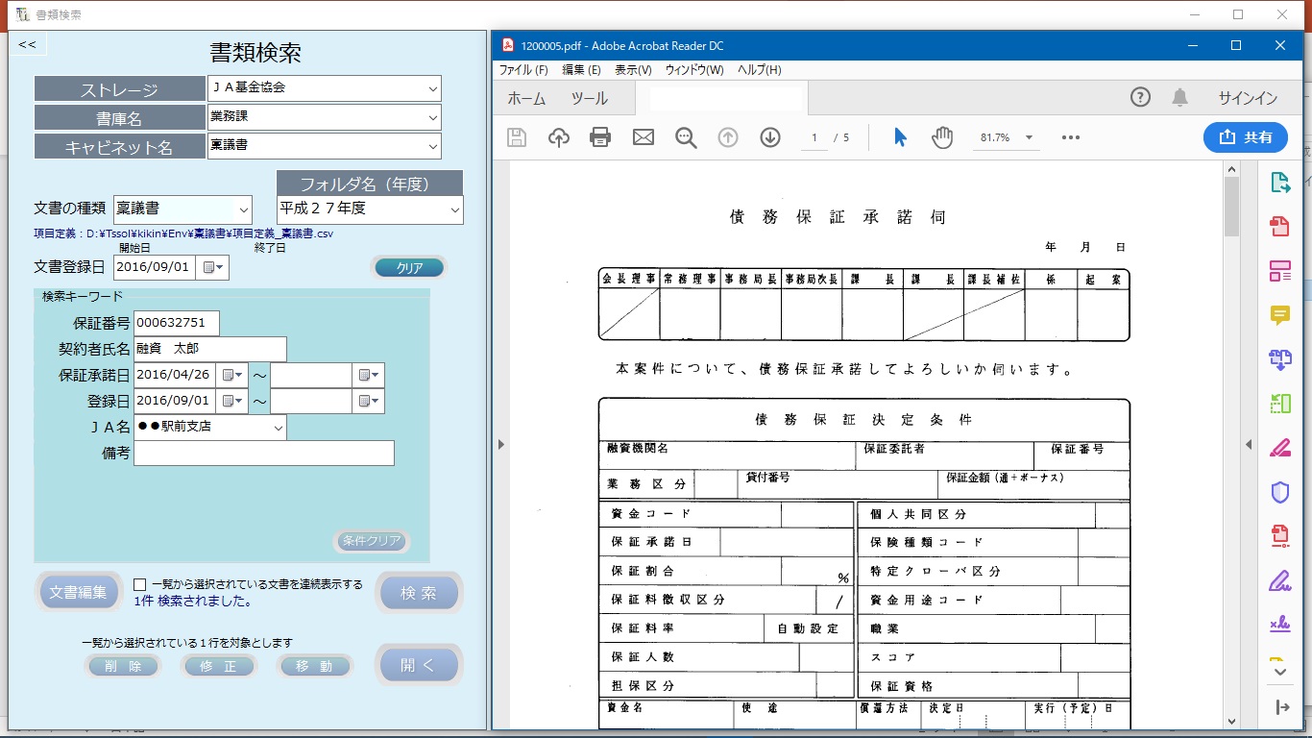This screenshot has height=738, width=1312.
Task: Open Edit PDF layout tool in sidebar
Action: click(x=1279, y=271)
